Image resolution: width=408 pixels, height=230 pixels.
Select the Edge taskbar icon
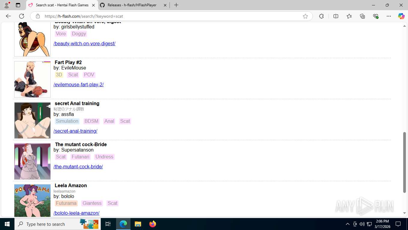click(x=123, y=224)
